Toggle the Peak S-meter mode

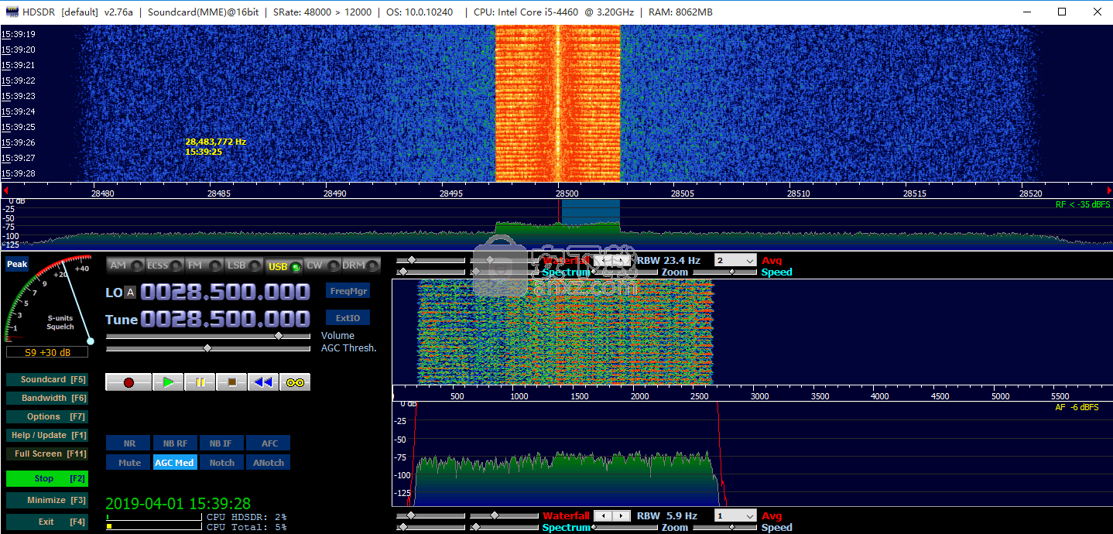click(17, 265)
